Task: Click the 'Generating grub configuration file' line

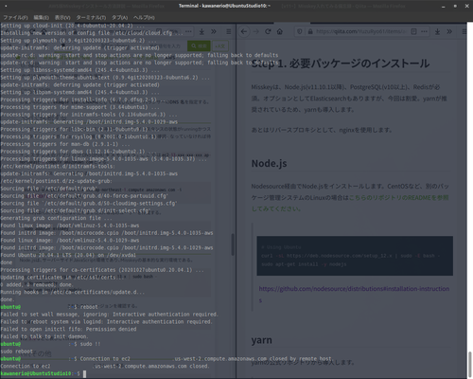Action: (56, 218)
